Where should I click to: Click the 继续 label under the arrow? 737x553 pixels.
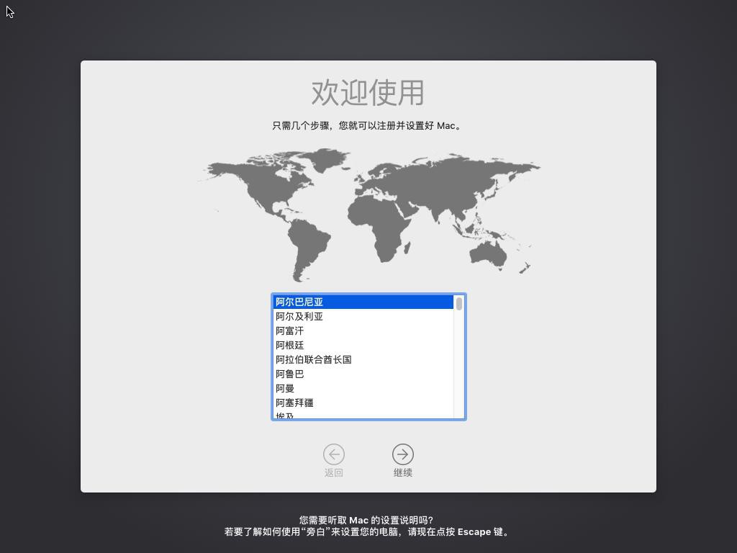403,472
